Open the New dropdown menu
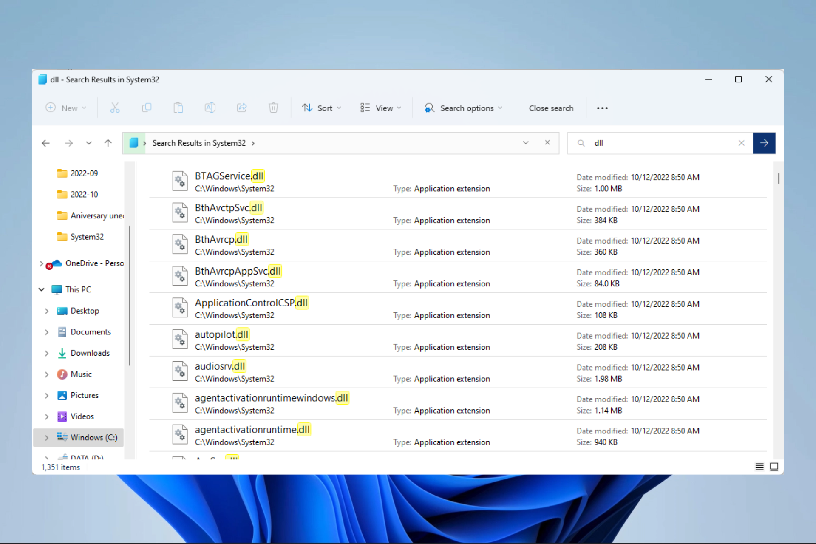This screenshot has height=544, width=816. point(66,108)
